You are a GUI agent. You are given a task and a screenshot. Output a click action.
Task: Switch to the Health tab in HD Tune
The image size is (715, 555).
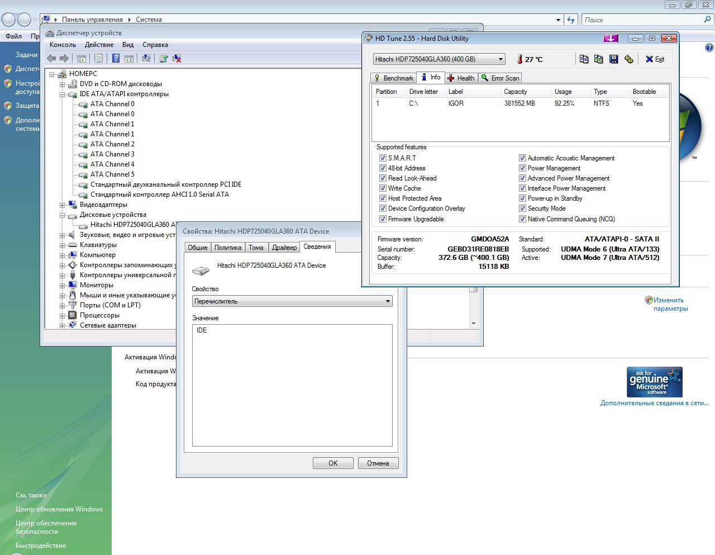click(461, 78)
